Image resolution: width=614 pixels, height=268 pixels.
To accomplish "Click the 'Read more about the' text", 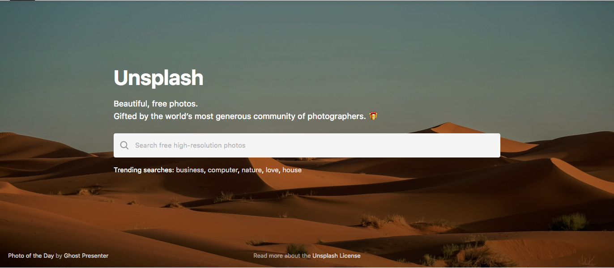I will click(x=282, y=256).
